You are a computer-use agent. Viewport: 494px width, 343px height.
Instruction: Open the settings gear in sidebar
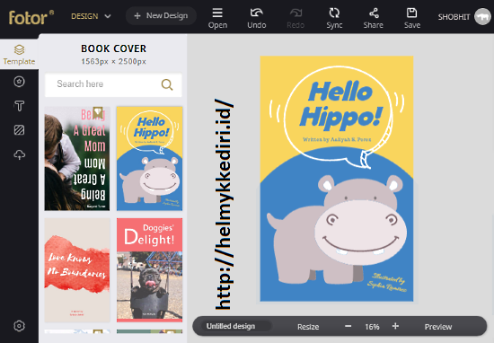coord(19,326)
